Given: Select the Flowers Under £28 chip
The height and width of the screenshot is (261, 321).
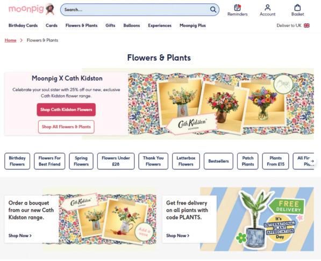Looking at the screenshot, I should point(116,161).
